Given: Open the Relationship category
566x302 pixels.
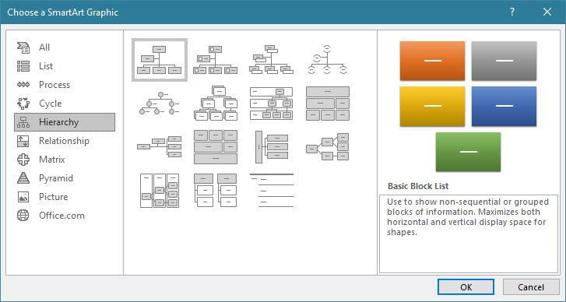Looking at the screenshot, I should 65,141.
